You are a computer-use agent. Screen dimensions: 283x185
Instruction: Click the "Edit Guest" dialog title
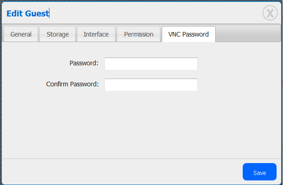click(27, 14)
